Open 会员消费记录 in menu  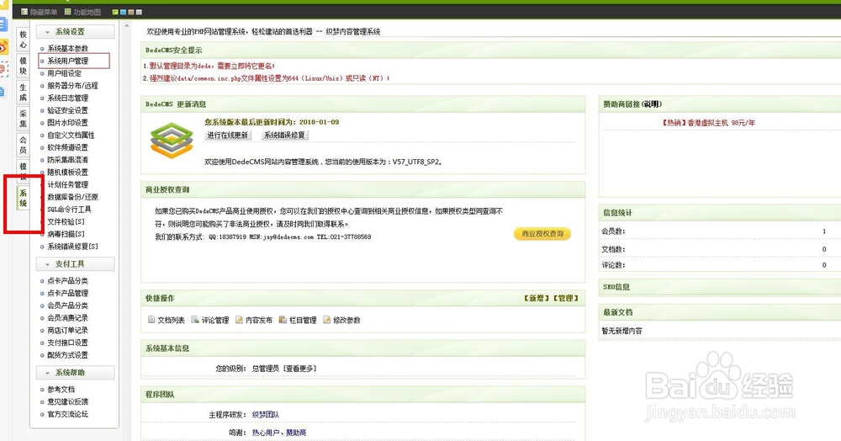point(67,317)
